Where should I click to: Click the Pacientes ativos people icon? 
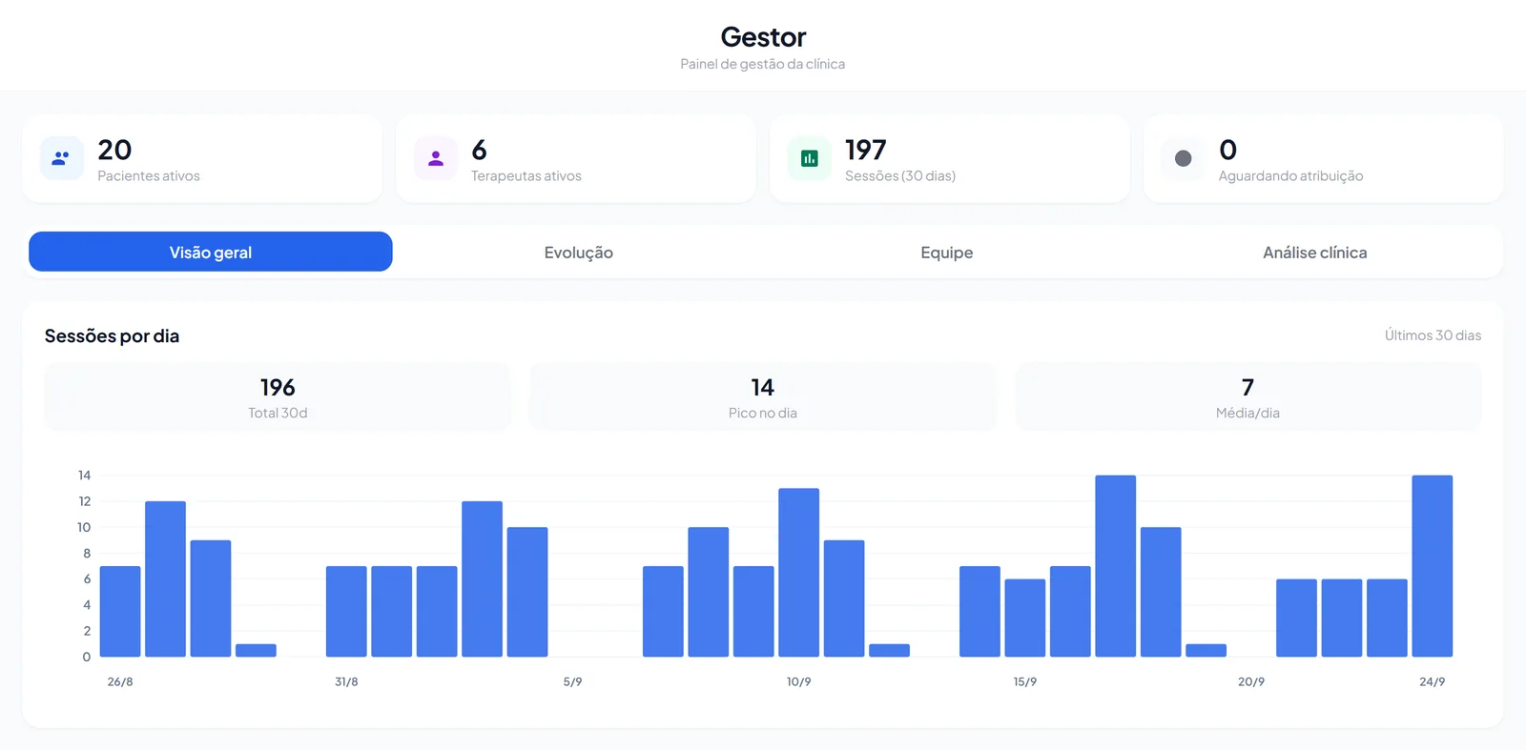pos(61,158)
